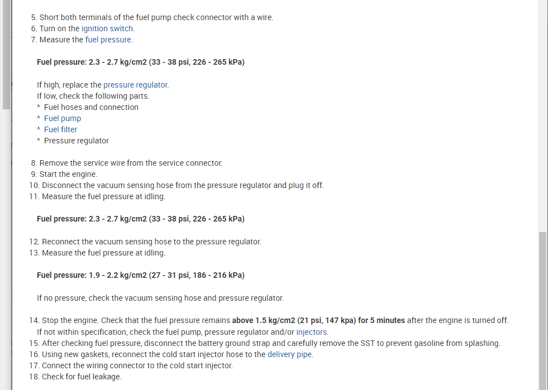Screen dimensions: 548x390
Task: Click the left panel's scrollbar thumb
Action: pyautogui.click(x=6, y=56)
